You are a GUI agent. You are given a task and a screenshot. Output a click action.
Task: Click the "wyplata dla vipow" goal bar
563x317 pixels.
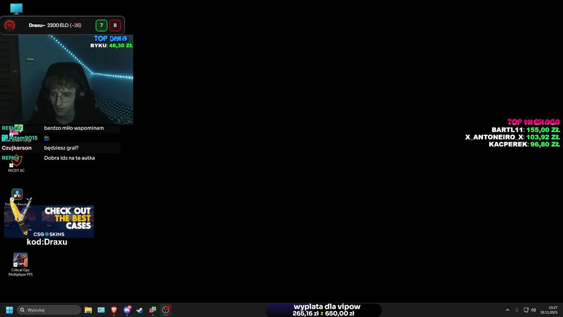[324, 310]
